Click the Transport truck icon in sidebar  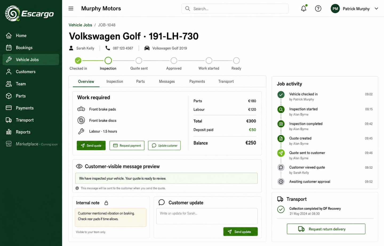pos(9,120)
